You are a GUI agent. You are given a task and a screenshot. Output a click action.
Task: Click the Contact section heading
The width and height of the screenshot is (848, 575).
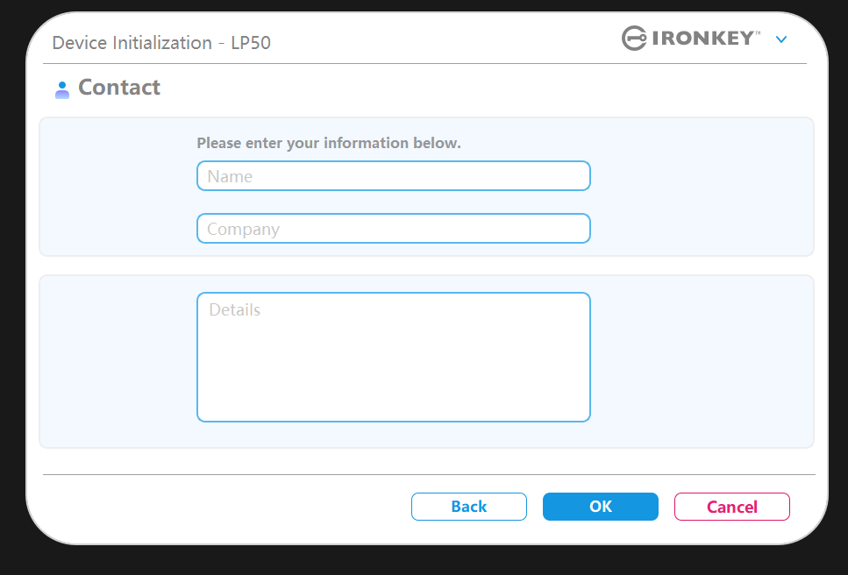click(x=119, y=88)
